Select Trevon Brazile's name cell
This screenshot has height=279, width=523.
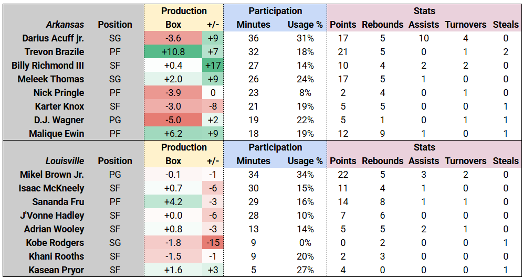[54, 52]
